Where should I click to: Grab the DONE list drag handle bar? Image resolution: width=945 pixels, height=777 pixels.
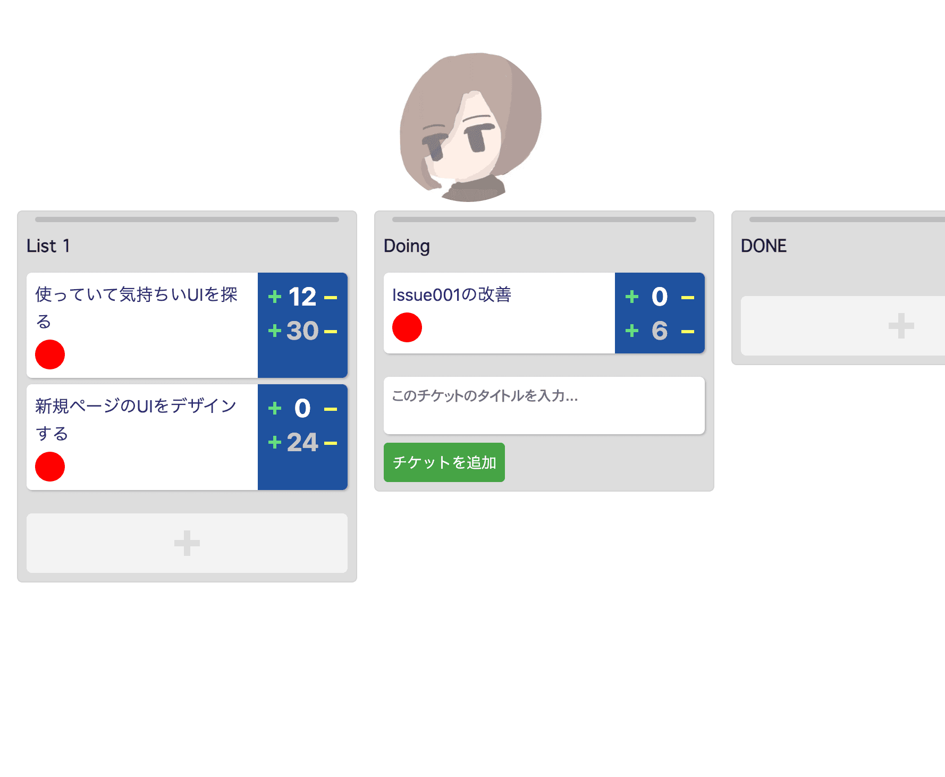pyautogui.click(x=847, y=219)
